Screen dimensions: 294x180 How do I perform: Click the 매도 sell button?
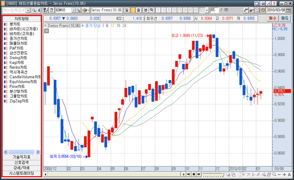285,19
